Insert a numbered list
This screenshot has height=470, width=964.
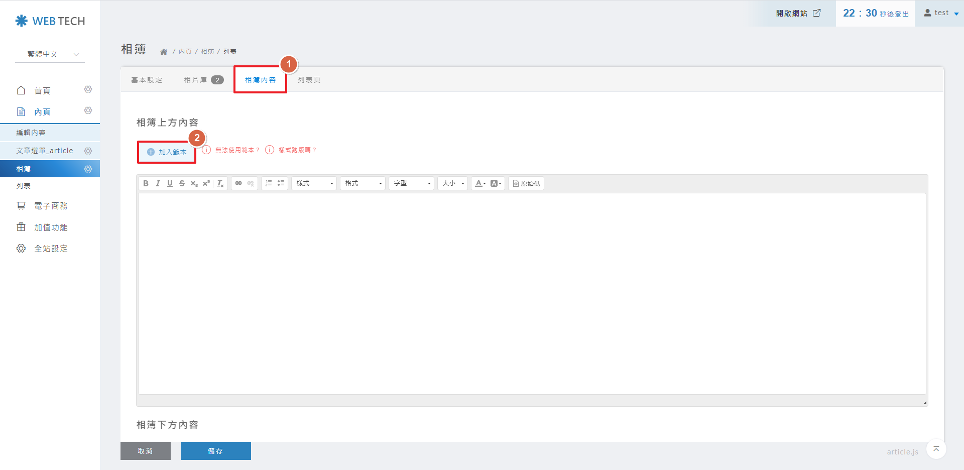(269, 183)
